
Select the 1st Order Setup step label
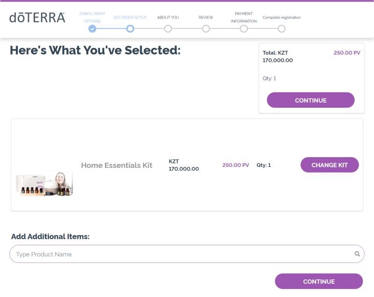tap(130, 17)
